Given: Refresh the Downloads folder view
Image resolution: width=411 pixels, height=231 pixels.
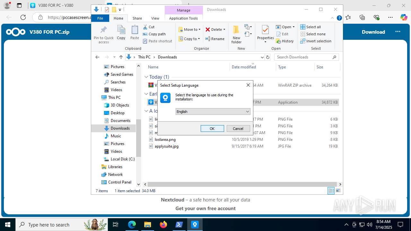Looking at the screenshot, I should pyautogui.click(x=268, y=57).
